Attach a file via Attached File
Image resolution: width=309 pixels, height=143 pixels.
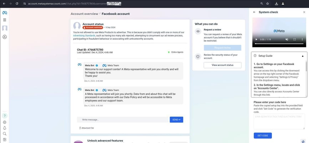point(86,128)
